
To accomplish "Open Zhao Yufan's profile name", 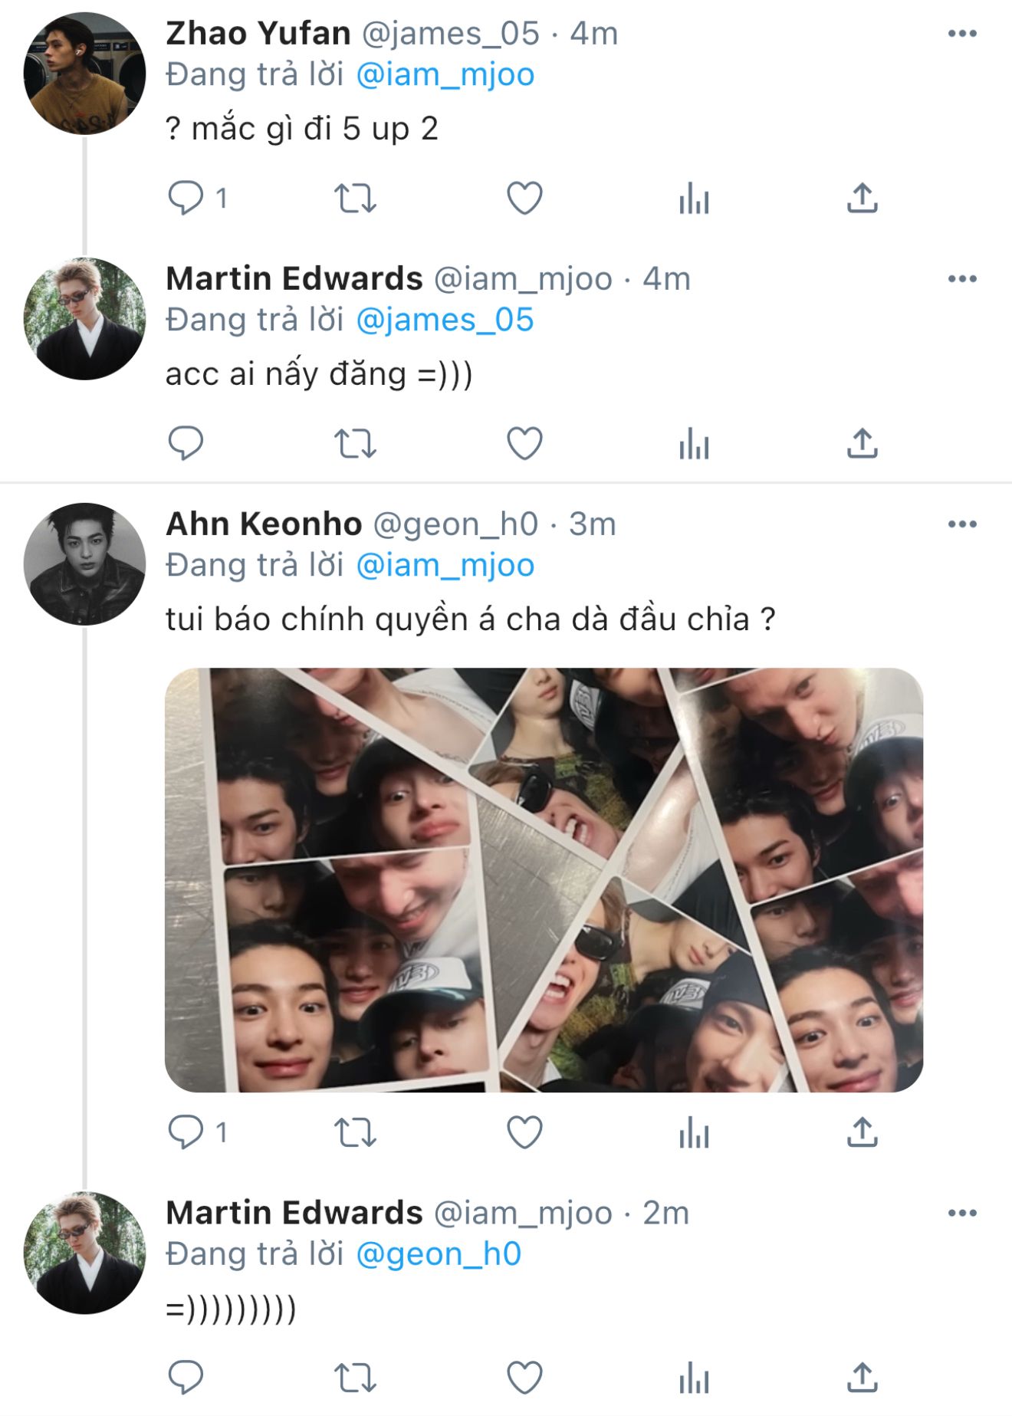I will tap(258, 34).
